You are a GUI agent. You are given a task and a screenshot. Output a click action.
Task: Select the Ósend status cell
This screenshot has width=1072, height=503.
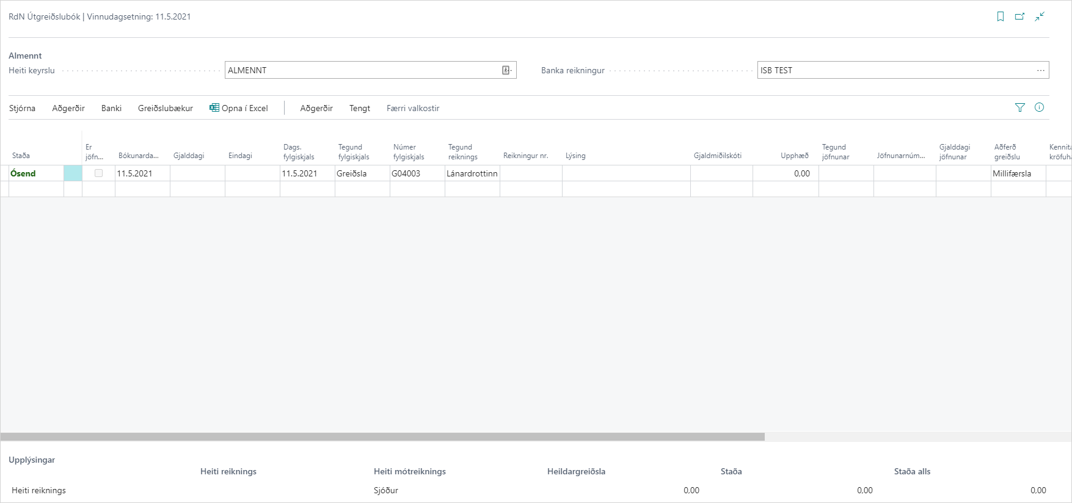36,173
